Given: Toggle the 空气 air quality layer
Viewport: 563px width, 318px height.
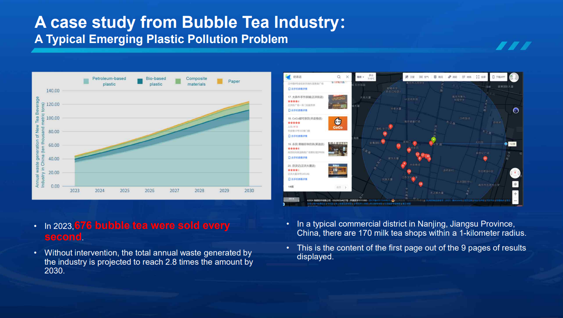Looking at the screenshot, I should (x=424, y=77).
